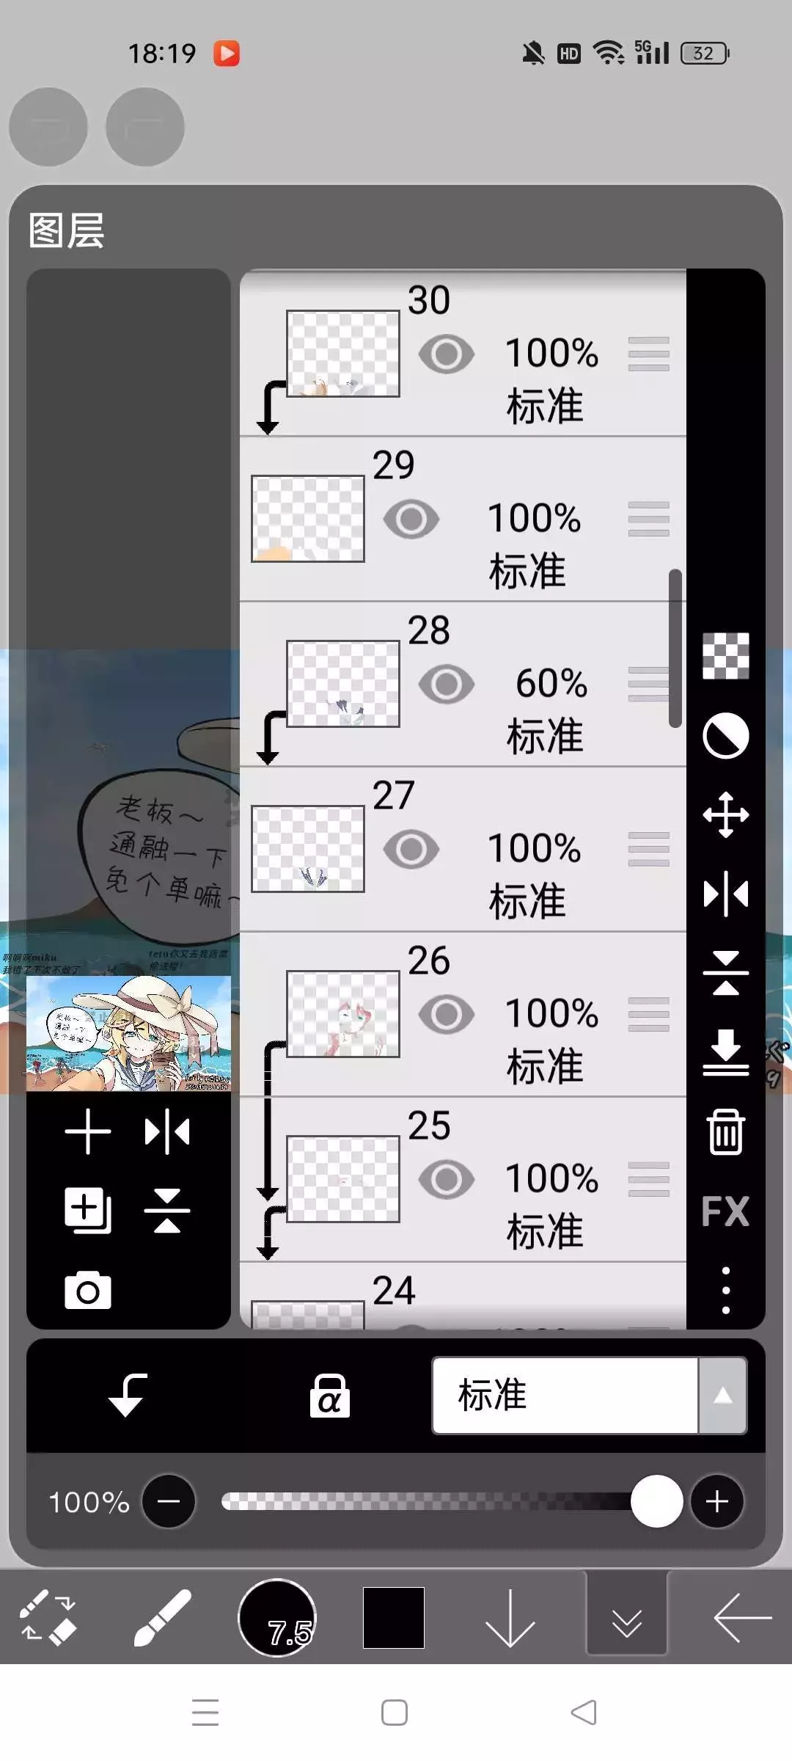This screenshot has width=792, height=1761.
Task: Clear layer using checkerboard icon
Action: [x=725, y=655]
